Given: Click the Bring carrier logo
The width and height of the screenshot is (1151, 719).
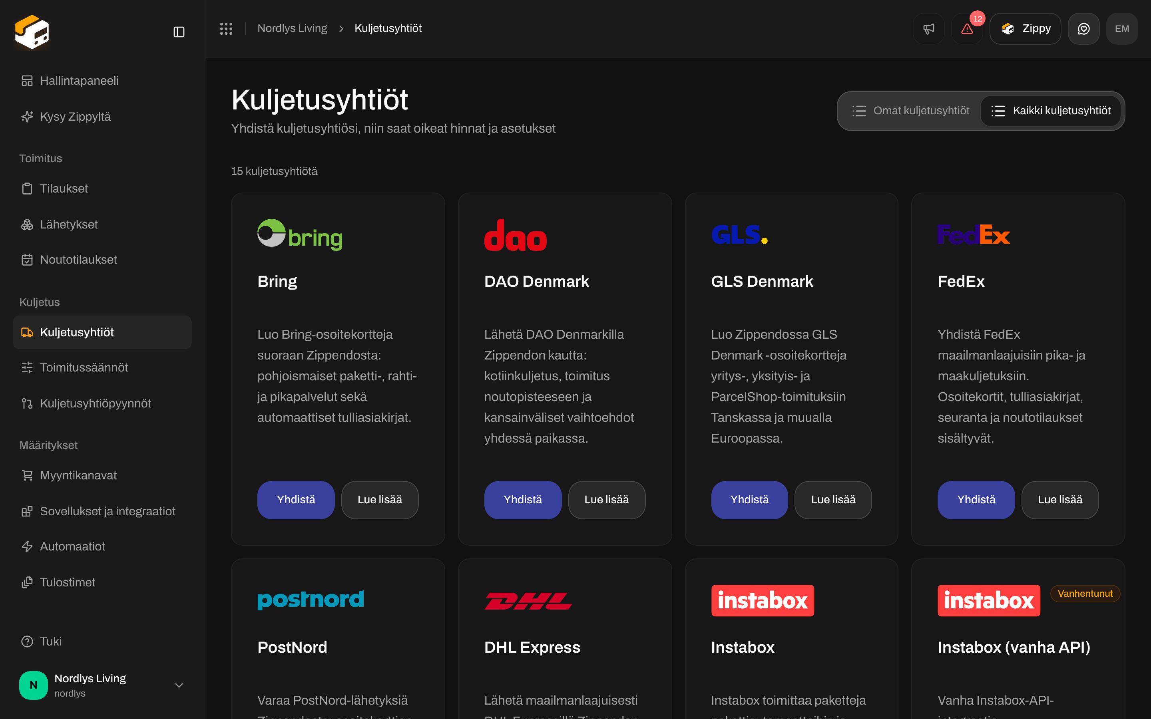Looking at the screenshot, I should [x=300, y=234].
